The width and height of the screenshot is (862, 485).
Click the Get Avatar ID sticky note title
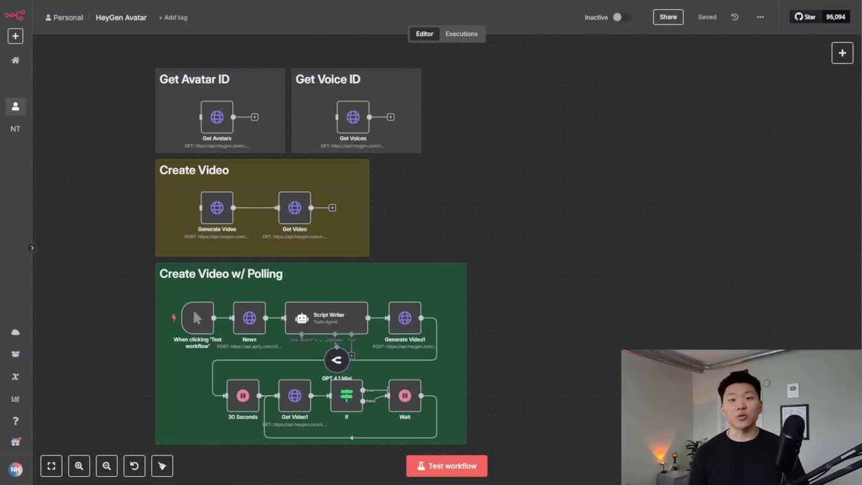[x=194, y=80]
